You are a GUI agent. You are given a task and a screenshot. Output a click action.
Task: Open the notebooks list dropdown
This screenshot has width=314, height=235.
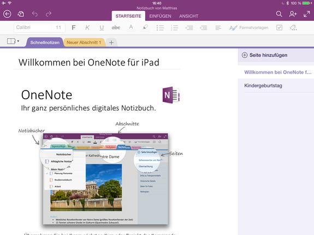coord(13,41)
